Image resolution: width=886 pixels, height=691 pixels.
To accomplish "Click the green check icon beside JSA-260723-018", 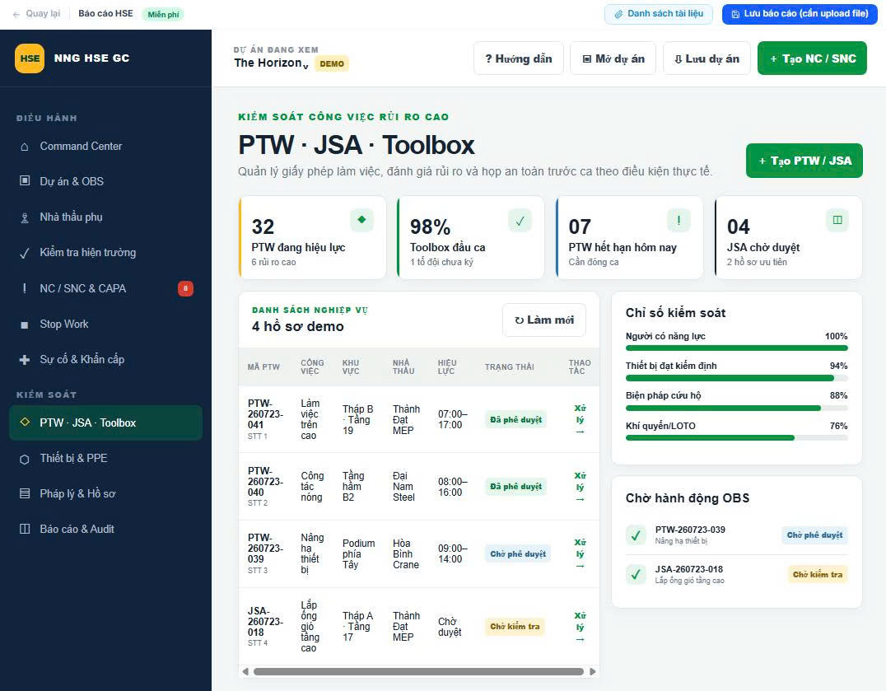I will coord(636,575).
